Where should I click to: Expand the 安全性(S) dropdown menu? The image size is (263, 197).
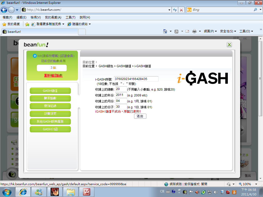228,31
